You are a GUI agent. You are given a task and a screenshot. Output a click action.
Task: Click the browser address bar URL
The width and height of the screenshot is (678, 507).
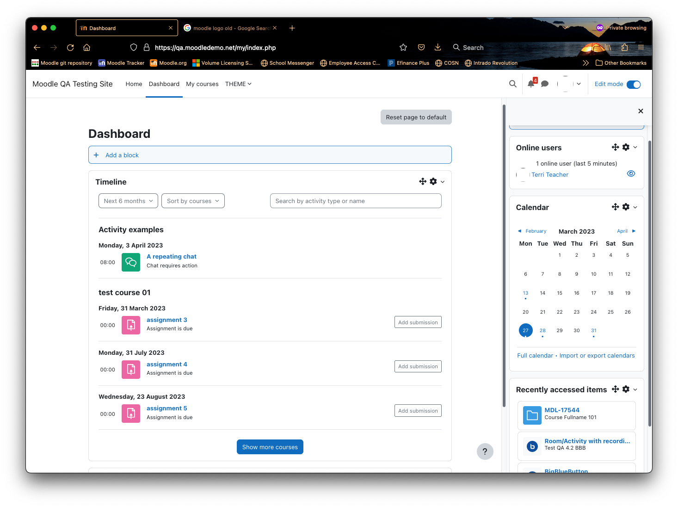point(215,48)
